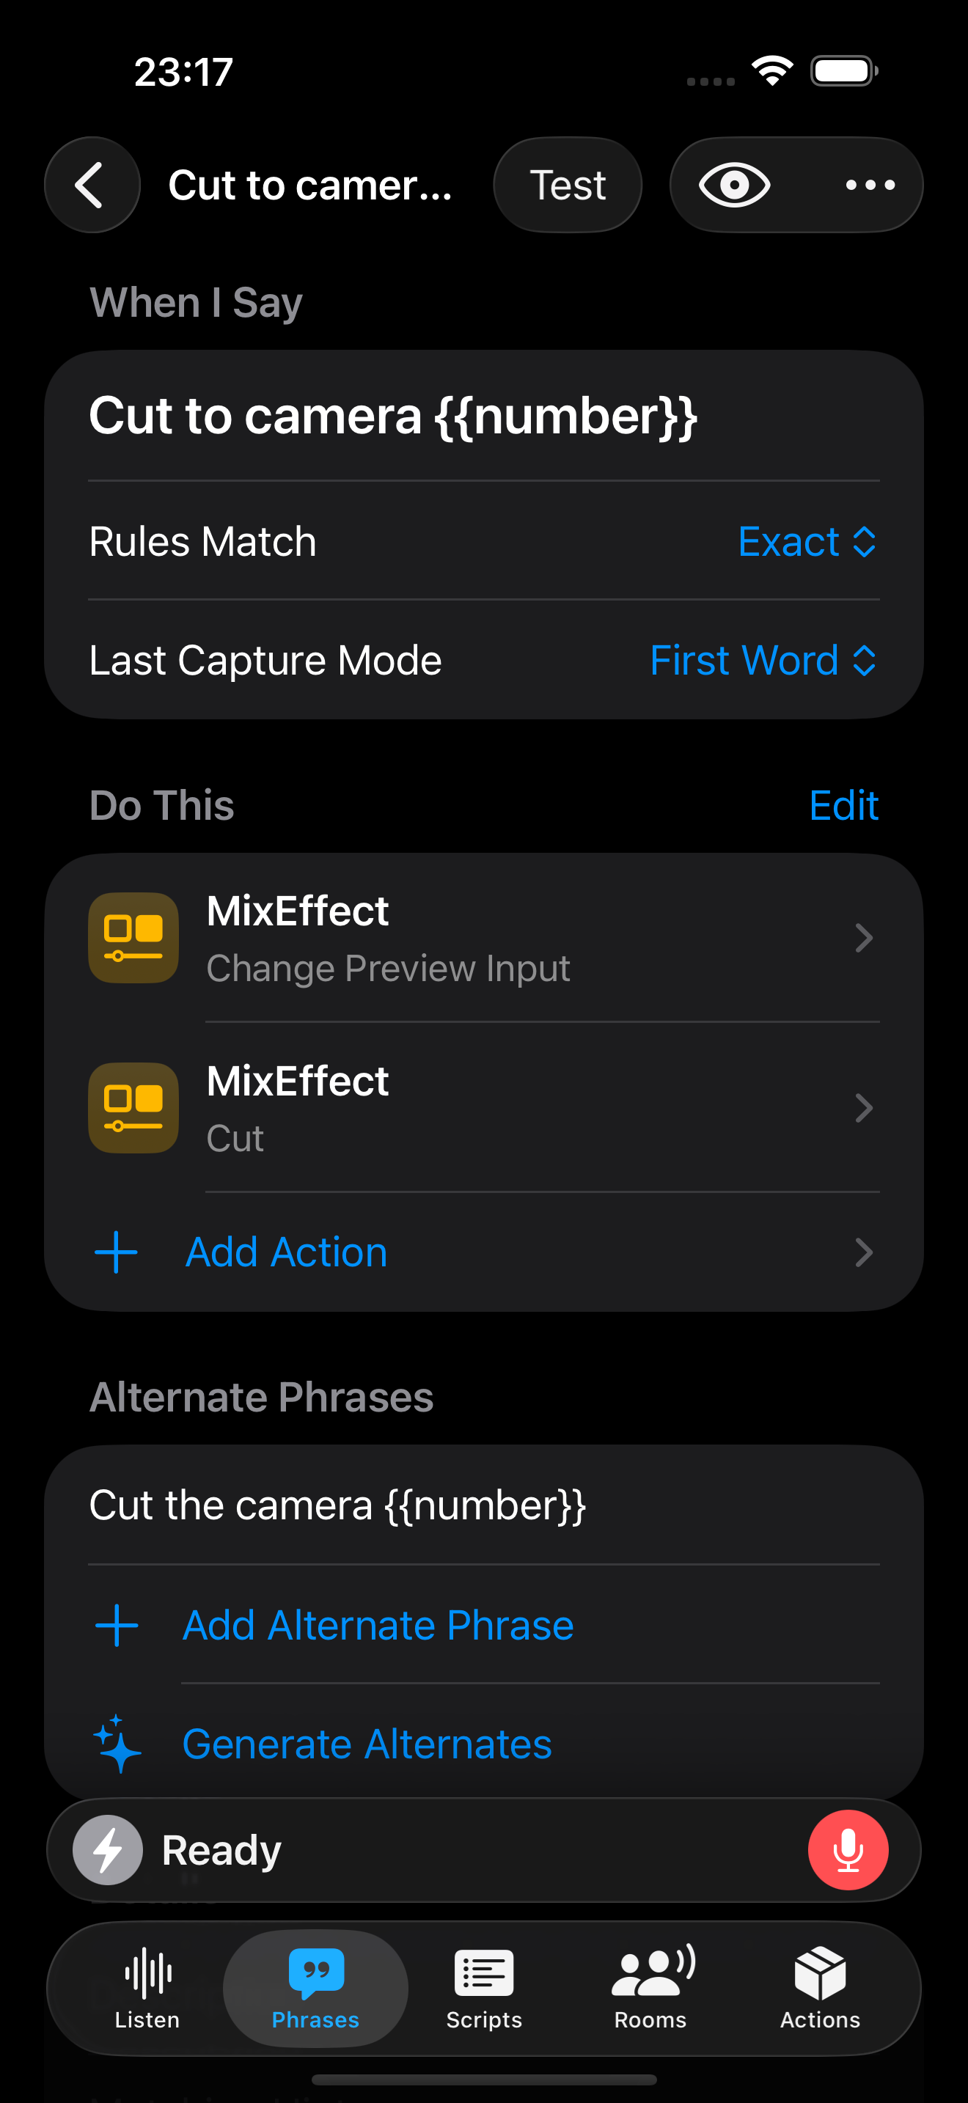Tap the red microphone button
968x2103 pixels.
pos(847,1850)
